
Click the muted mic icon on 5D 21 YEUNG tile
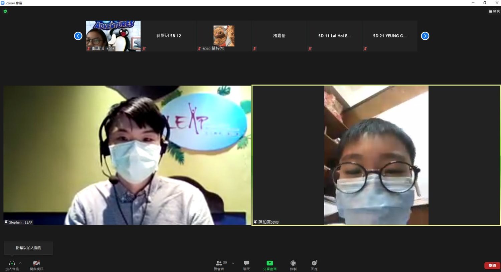(365, 49)
